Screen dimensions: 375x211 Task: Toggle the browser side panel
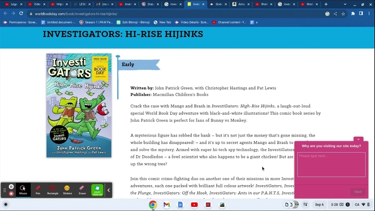[361, 13]
